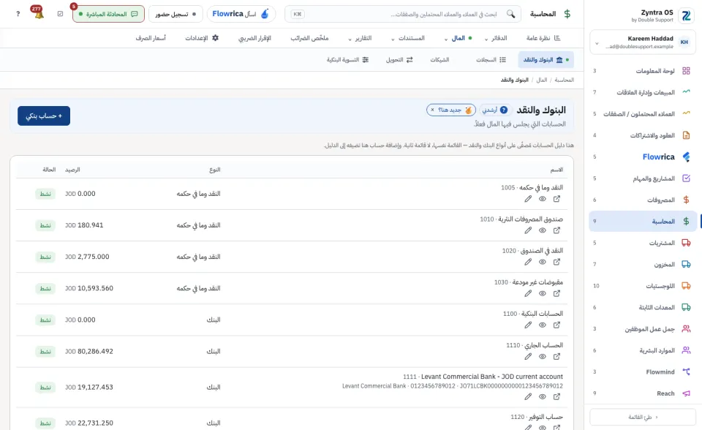
Task: Open الإعدادات settings tab
Action: coord(202,38)
